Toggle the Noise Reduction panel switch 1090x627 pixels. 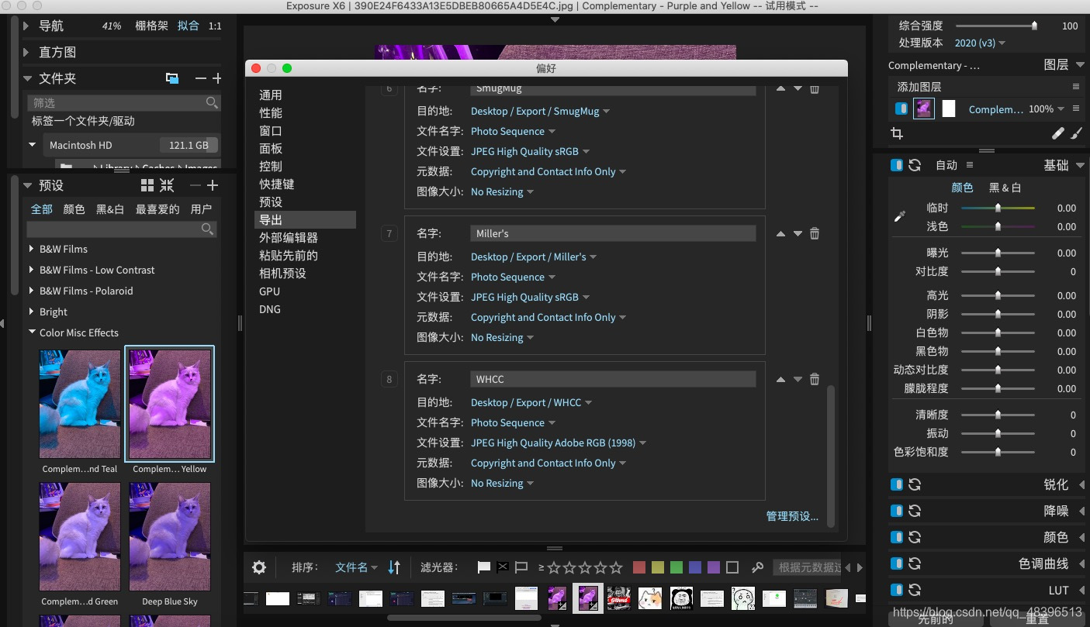[897, 511]
